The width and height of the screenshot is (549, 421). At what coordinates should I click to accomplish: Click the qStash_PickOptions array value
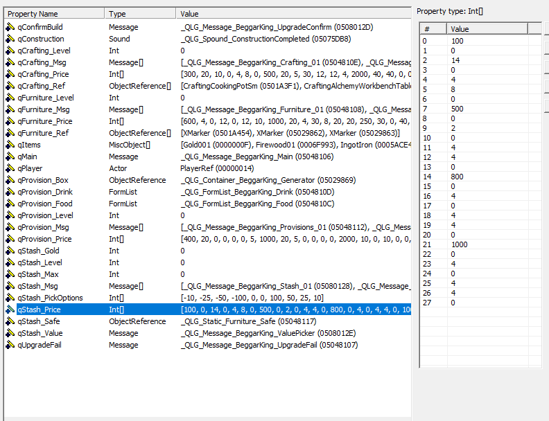coord(252,298)
